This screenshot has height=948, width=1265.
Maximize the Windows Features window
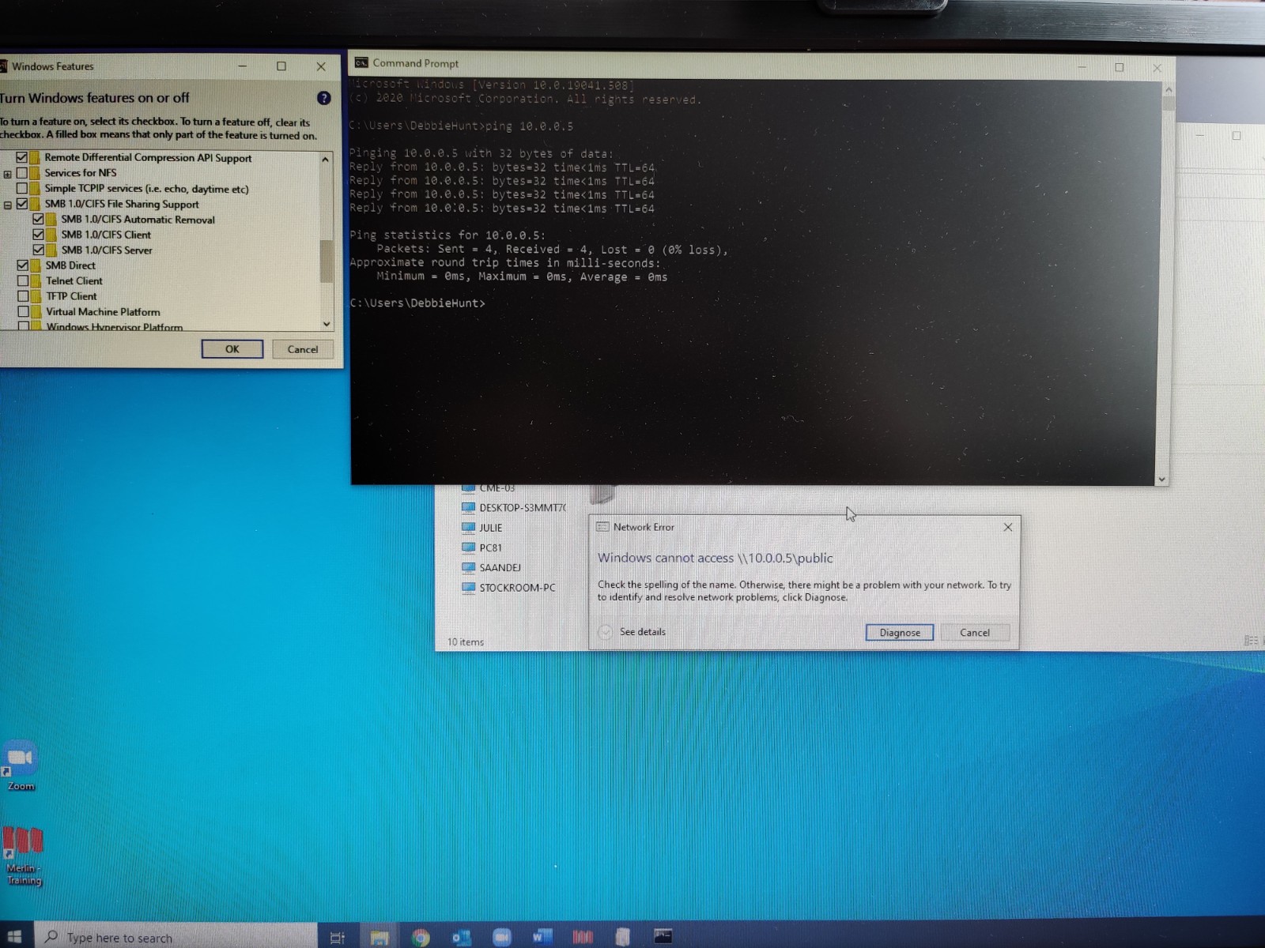tap(281, 66)
